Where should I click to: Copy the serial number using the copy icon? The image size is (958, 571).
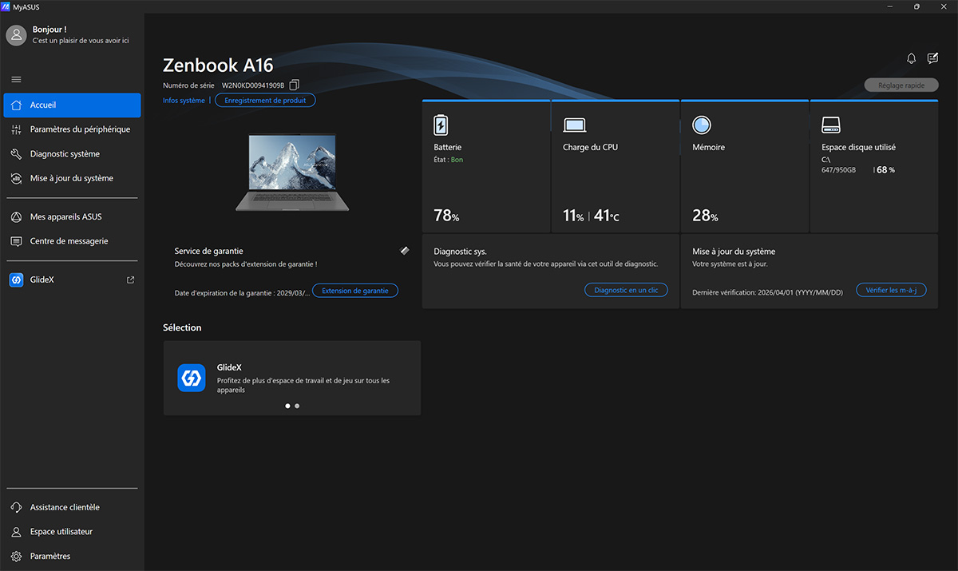coord(294,84)
